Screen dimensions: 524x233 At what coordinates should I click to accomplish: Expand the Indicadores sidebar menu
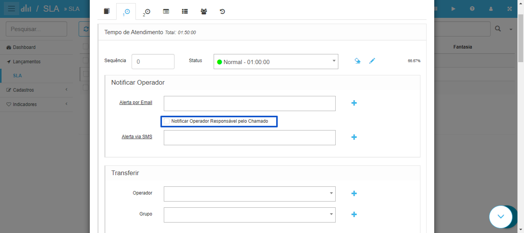tap(37, 104)
